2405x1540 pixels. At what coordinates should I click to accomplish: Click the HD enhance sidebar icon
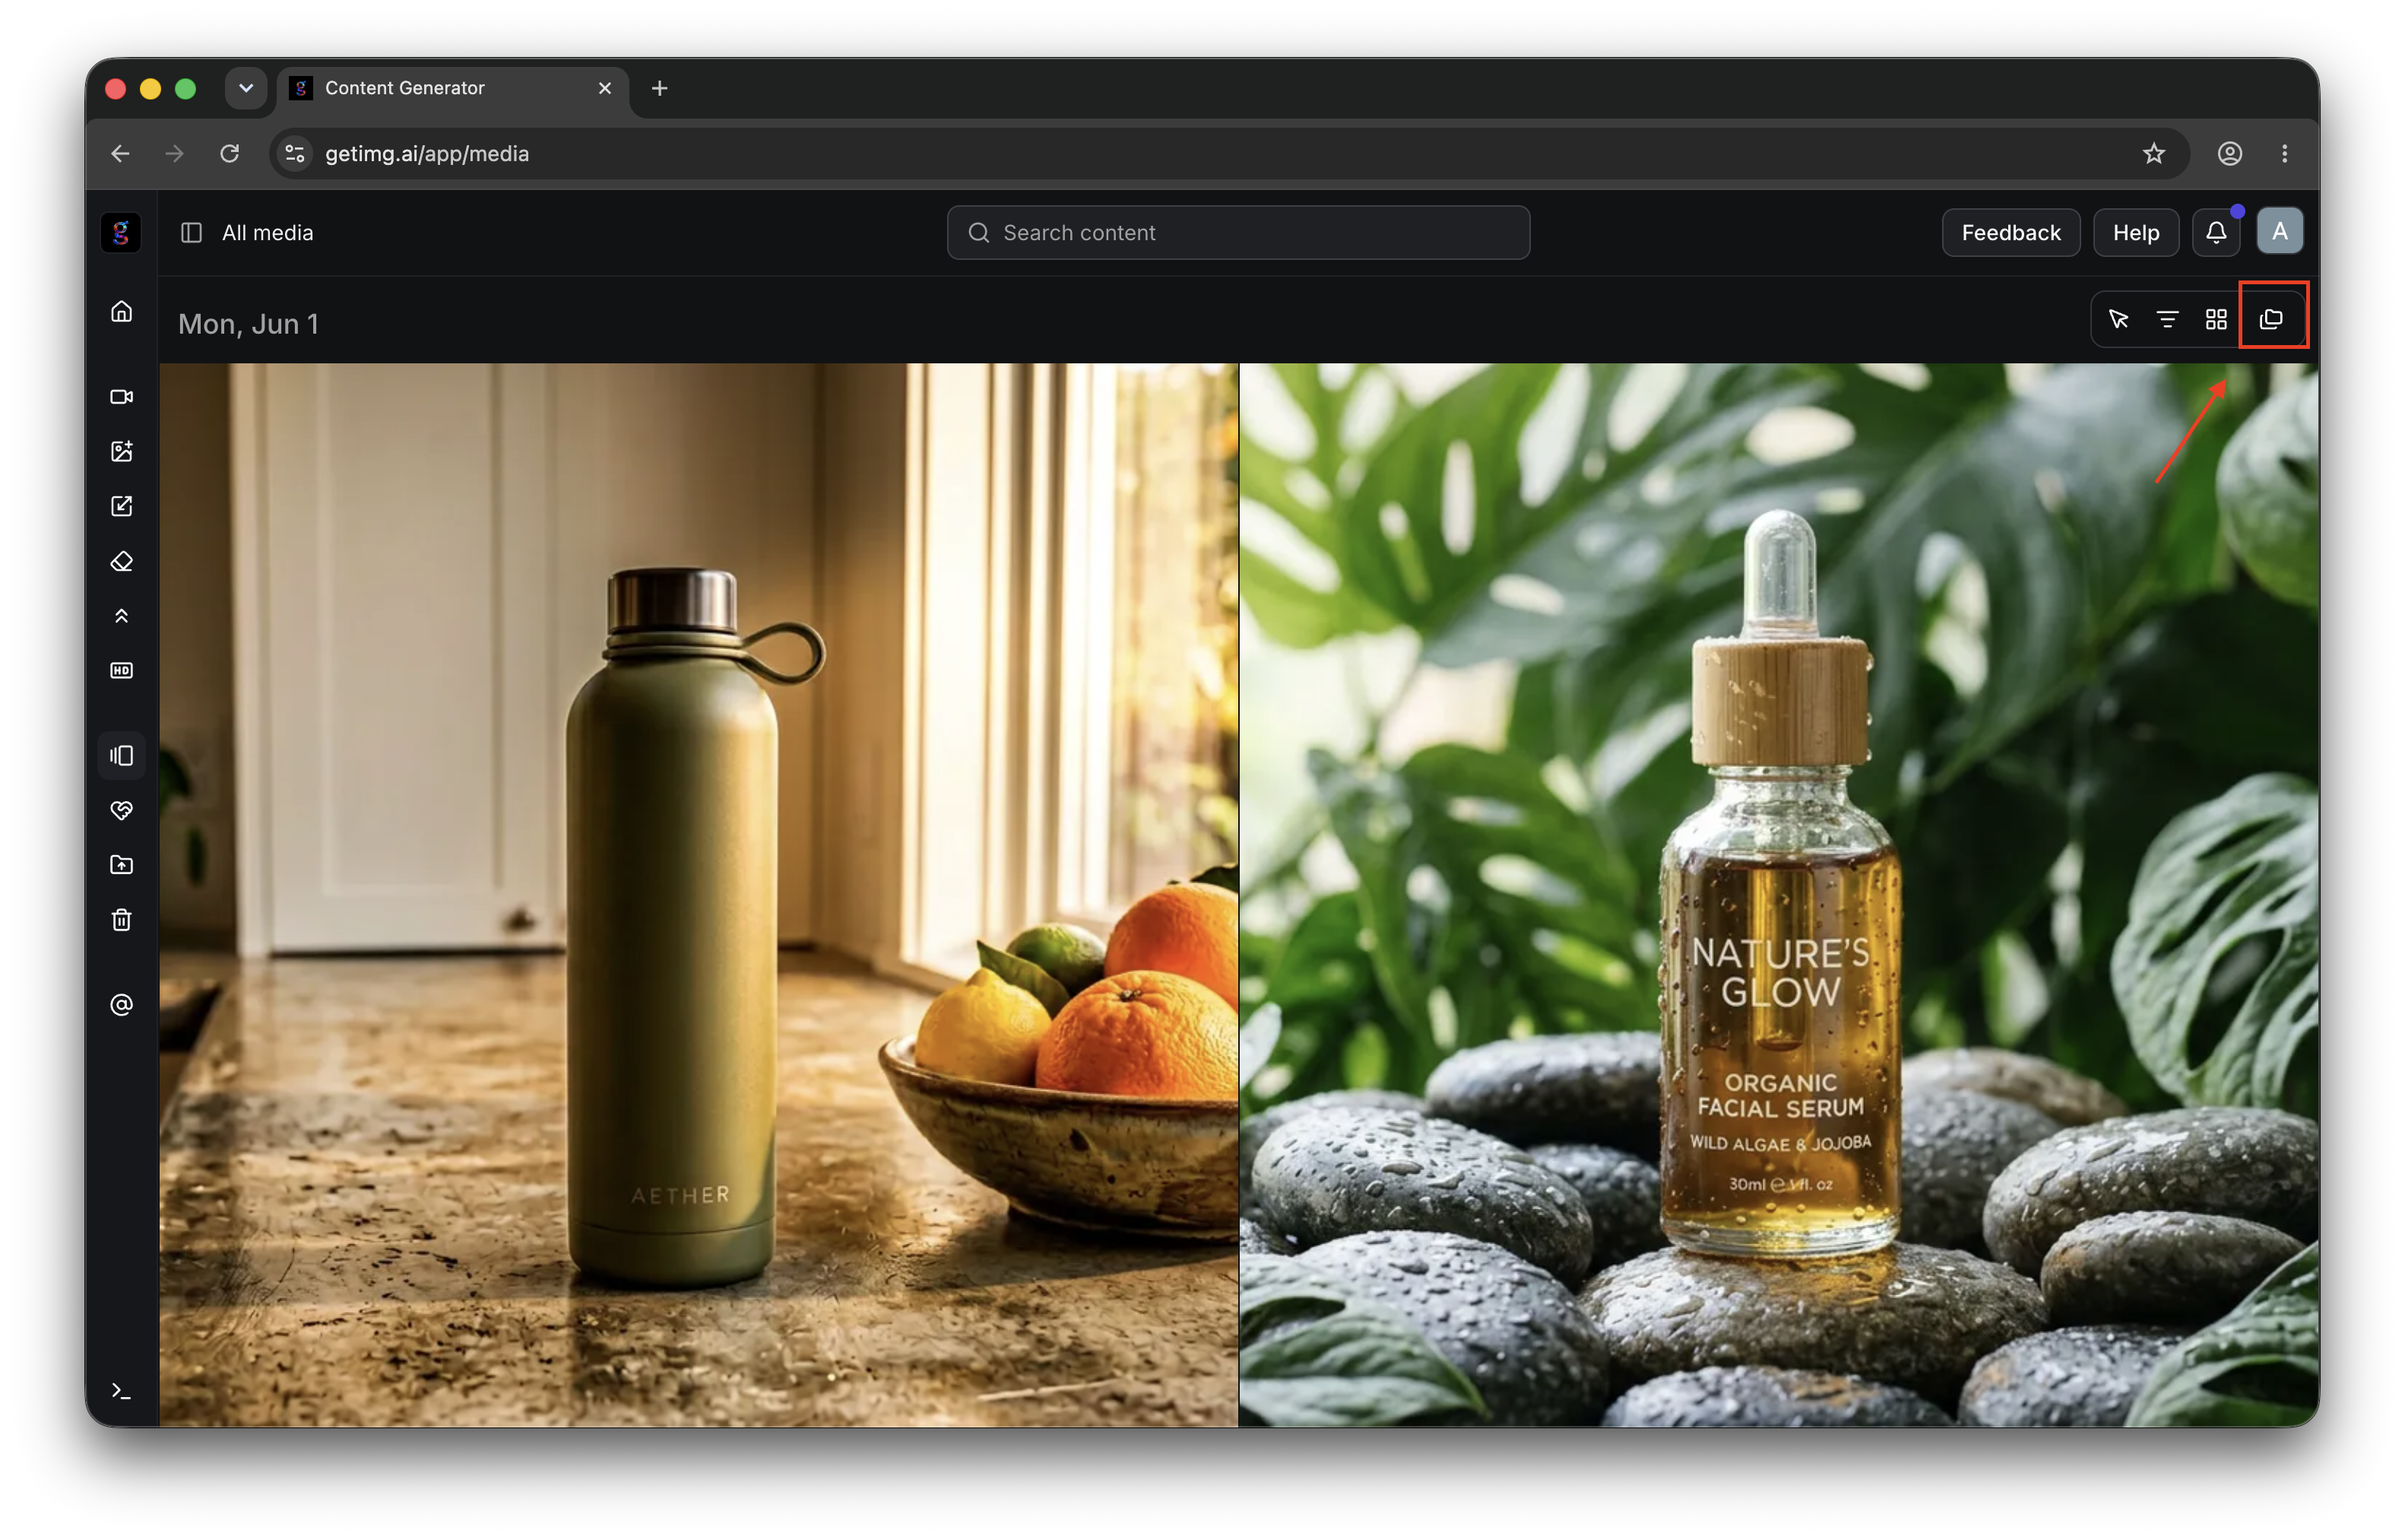click(121, 670)
